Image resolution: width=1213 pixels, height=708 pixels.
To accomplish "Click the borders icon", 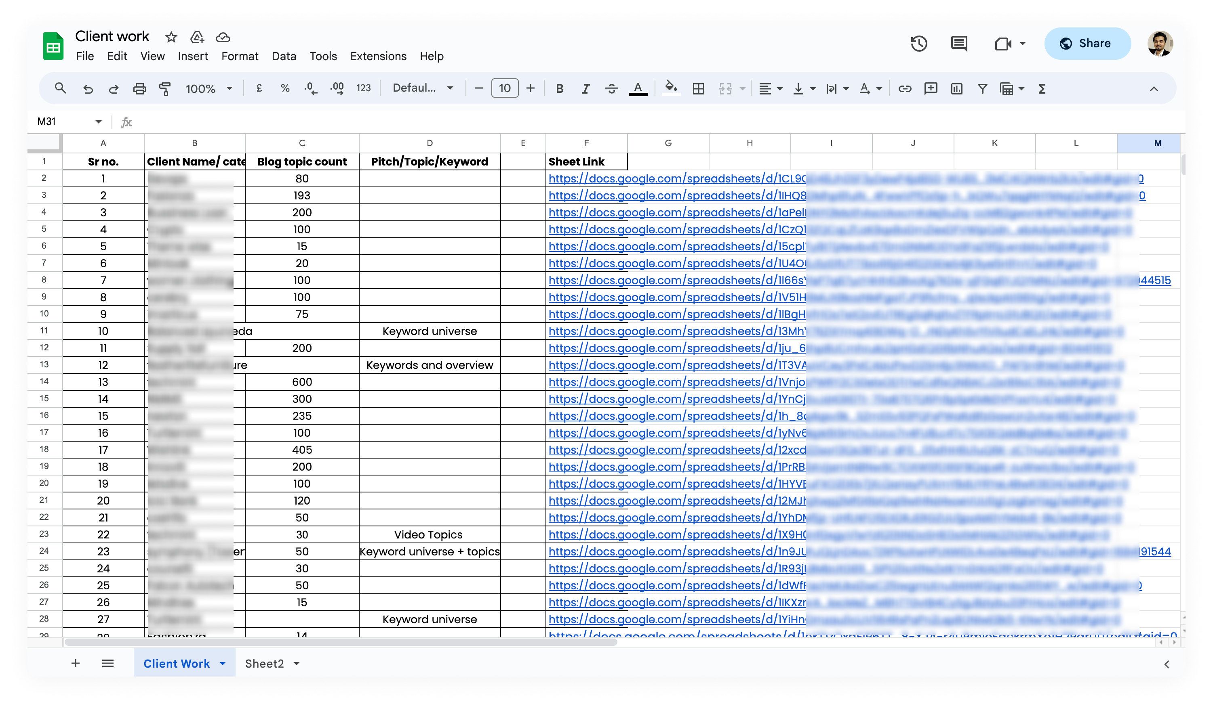I will pyautogui.click(x=698, y=88).
